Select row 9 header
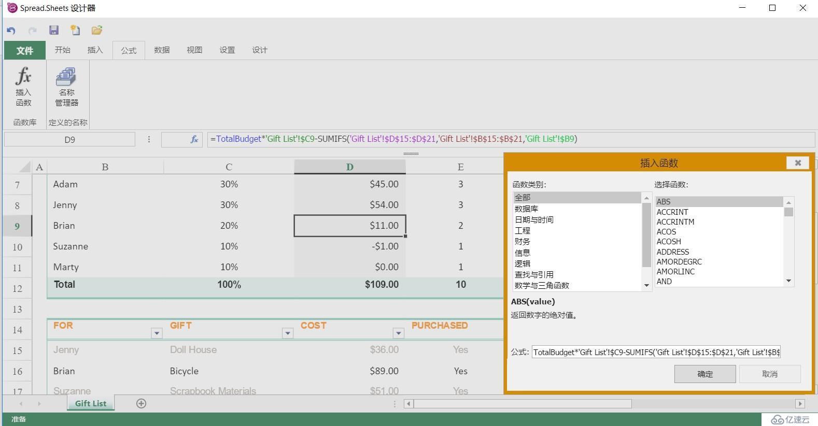This screenshot has height=426, width=818. pos(17,226)
